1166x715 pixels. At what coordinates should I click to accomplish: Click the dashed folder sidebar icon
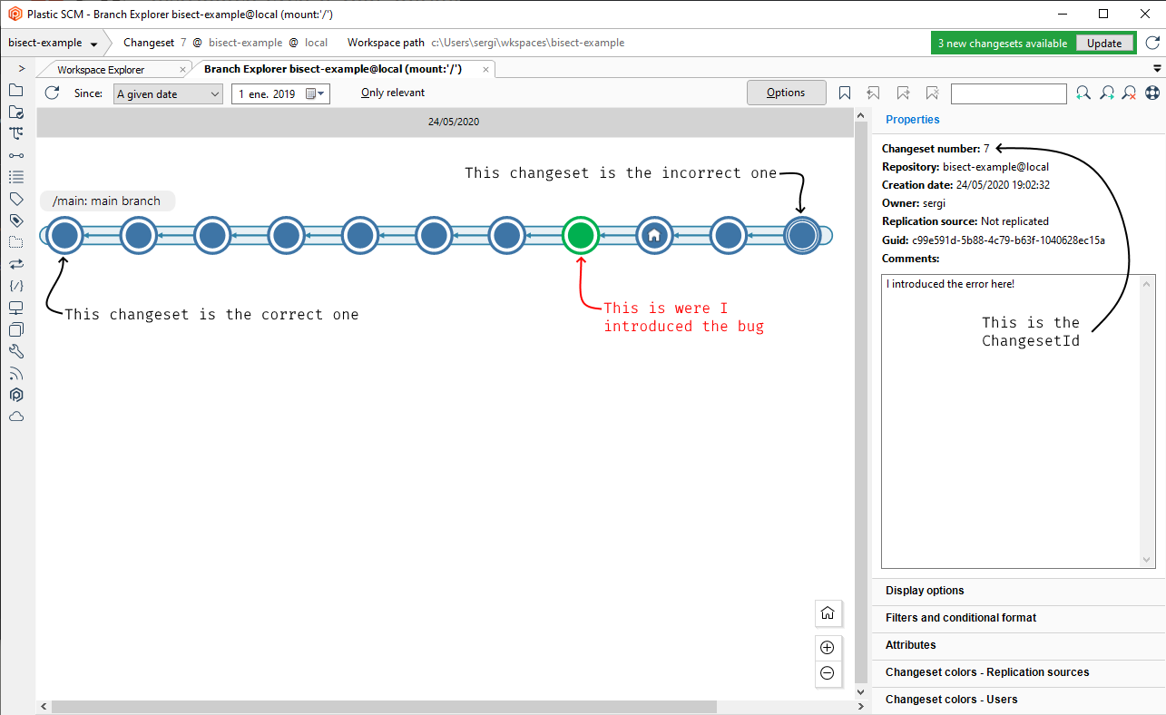pyautogui.click(x=15, y=242)
